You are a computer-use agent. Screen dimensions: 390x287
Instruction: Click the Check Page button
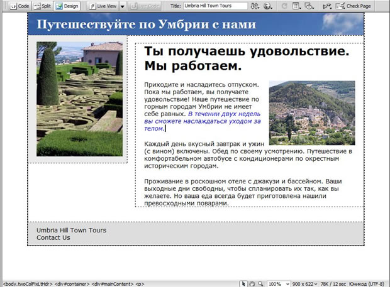[353, 6]
